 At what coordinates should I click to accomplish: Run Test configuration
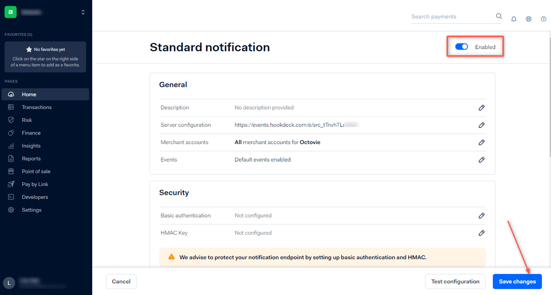455,281
